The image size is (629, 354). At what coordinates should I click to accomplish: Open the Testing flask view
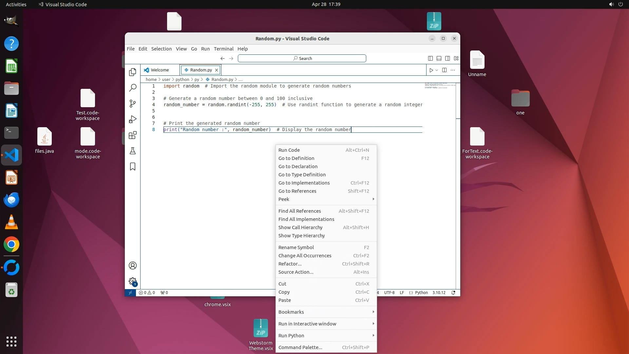point(132,151)
